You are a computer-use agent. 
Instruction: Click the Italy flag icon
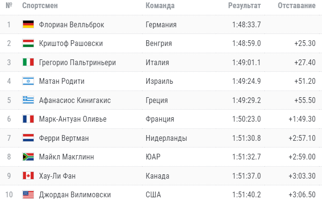click(x=28, y=62)
